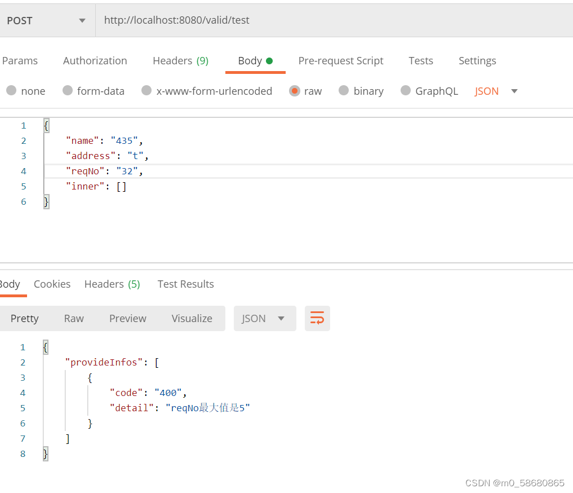Select the raw body radio button
573x493 pixels.
click(295, 91)
